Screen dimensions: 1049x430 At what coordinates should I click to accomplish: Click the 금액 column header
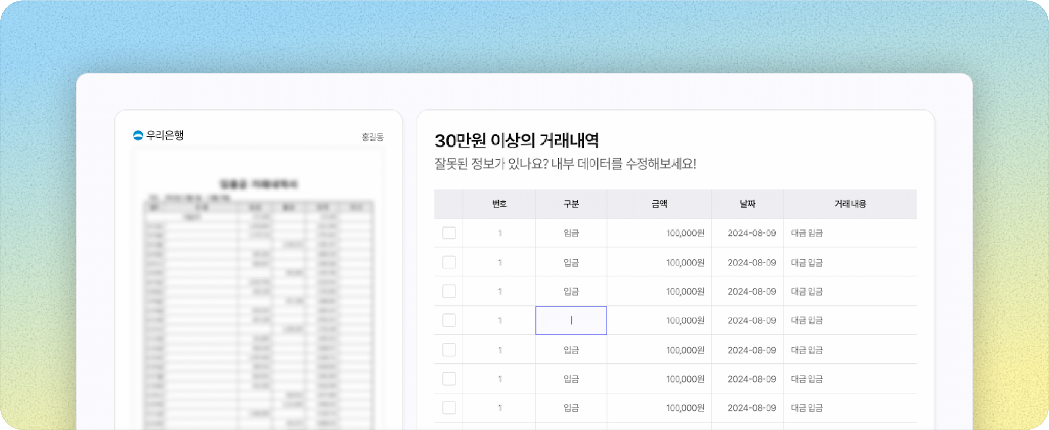659,204
